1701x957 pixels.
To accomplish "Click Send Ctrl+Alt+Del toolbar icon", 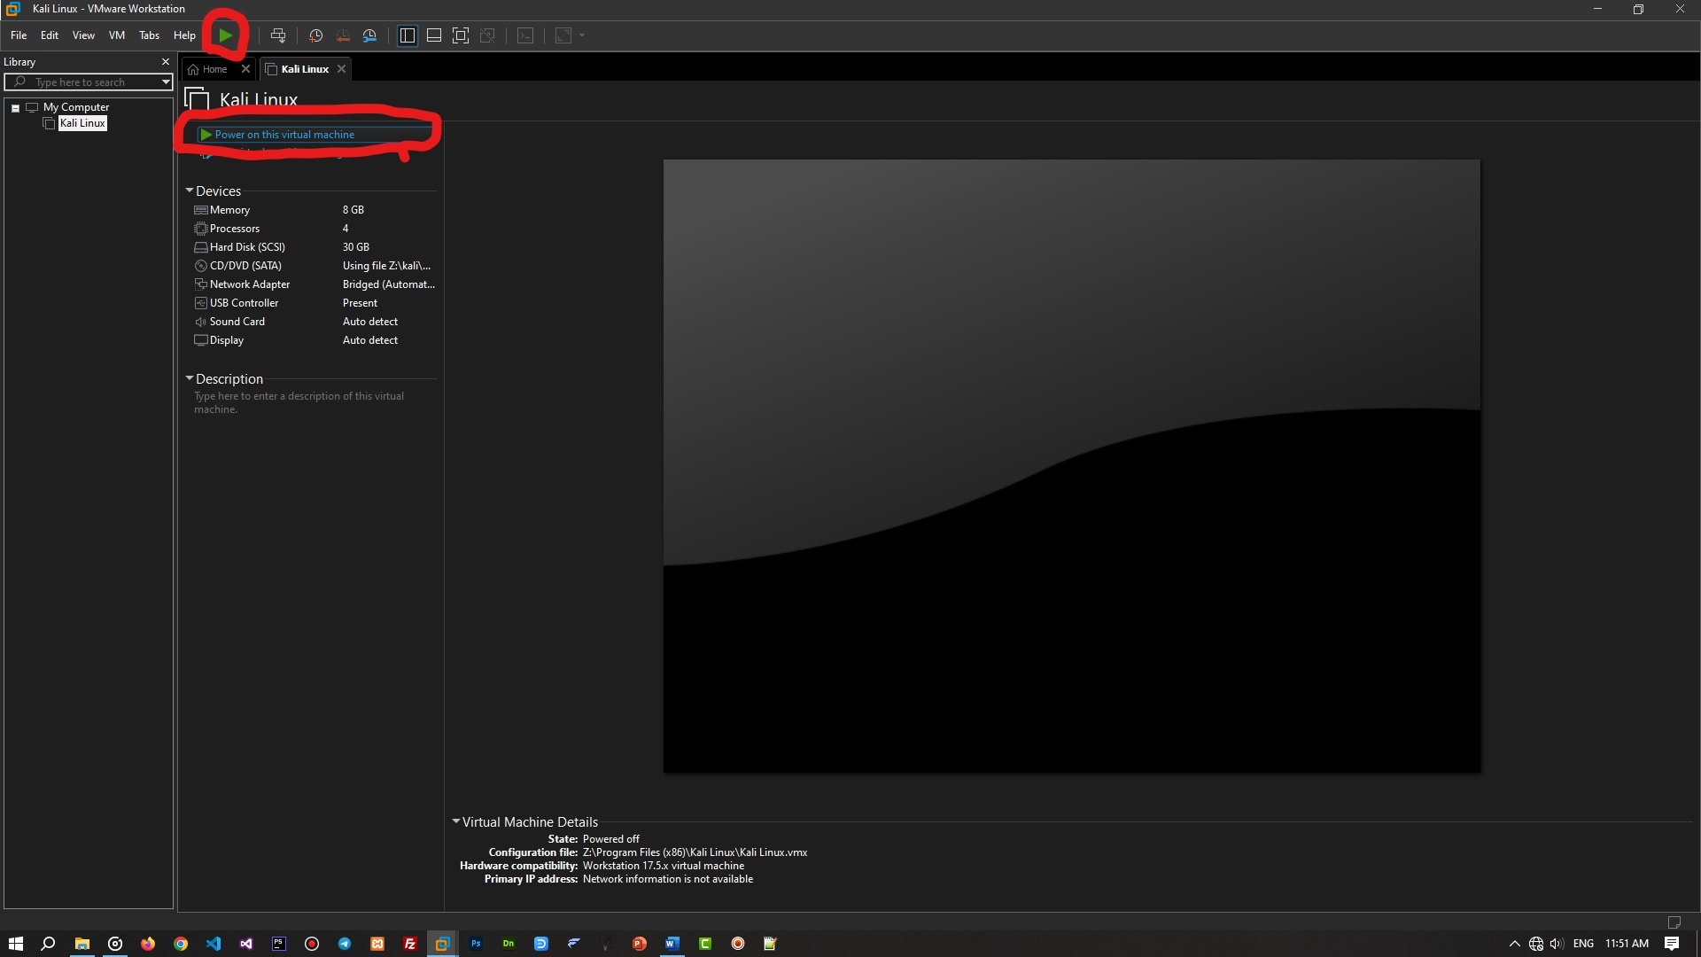I will [278, 35].
